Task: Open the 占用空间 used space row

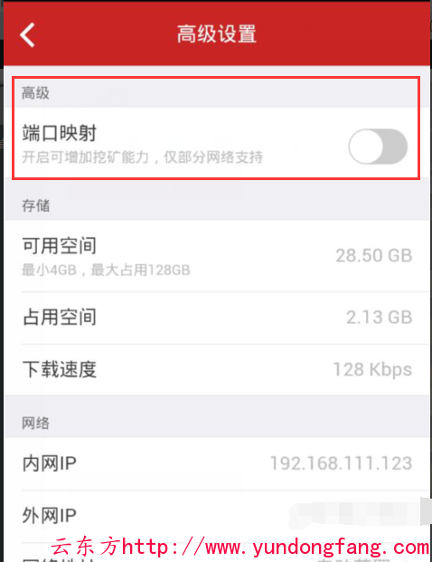Action: coord(217,318)
